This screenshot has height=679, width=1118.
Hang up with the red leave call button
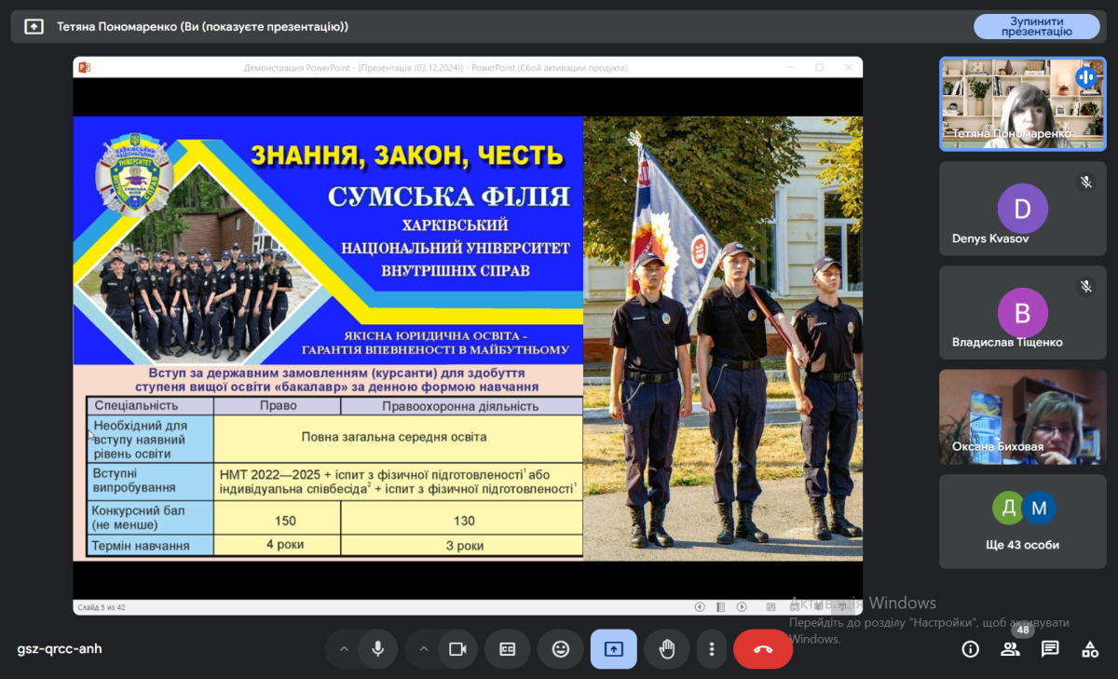762,649
